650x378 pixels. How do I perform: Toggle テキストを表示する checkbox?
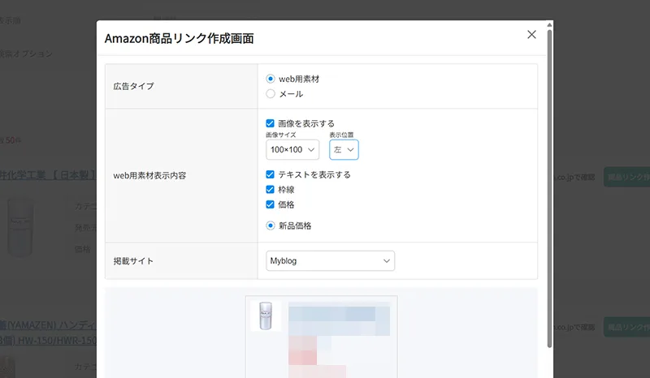(270, 174)
